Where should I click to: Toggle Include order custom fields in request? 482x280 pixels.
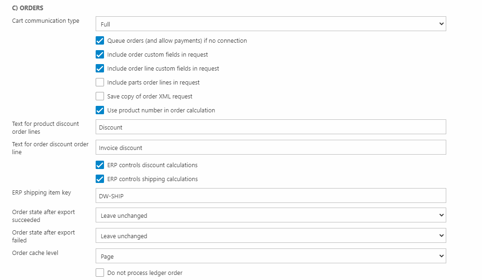click(100, 55)
